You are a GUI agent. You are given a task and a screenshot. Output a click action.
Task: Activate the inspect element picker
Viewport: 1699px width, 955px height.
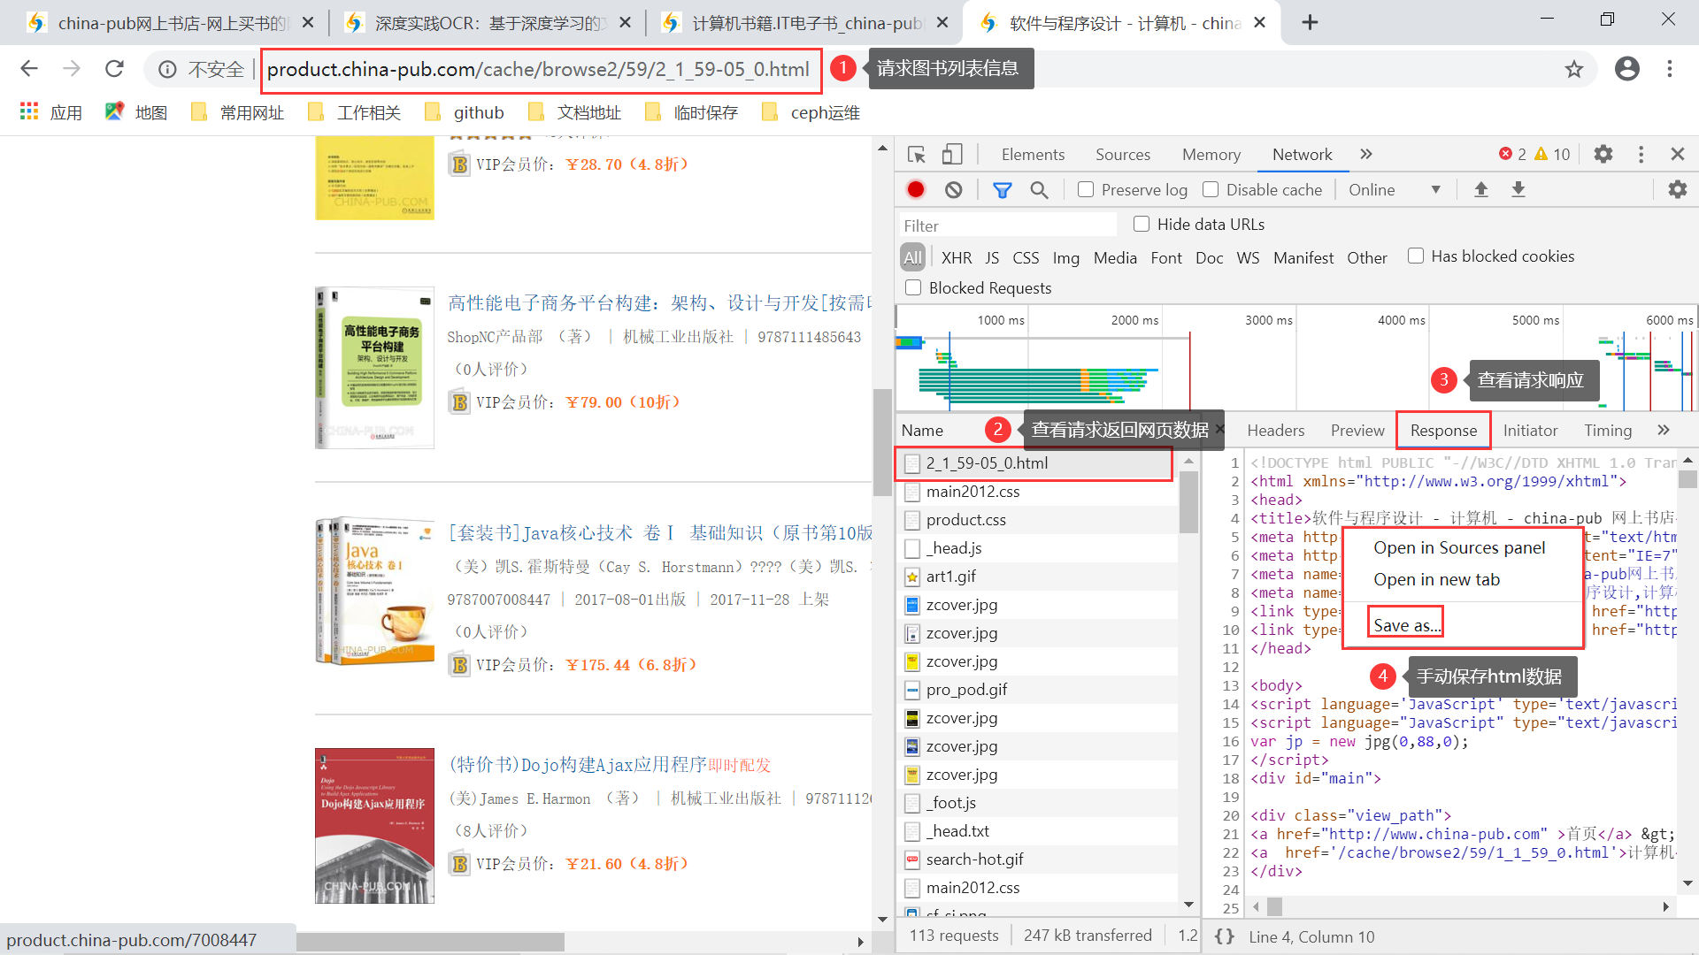[x=917, y=155]
